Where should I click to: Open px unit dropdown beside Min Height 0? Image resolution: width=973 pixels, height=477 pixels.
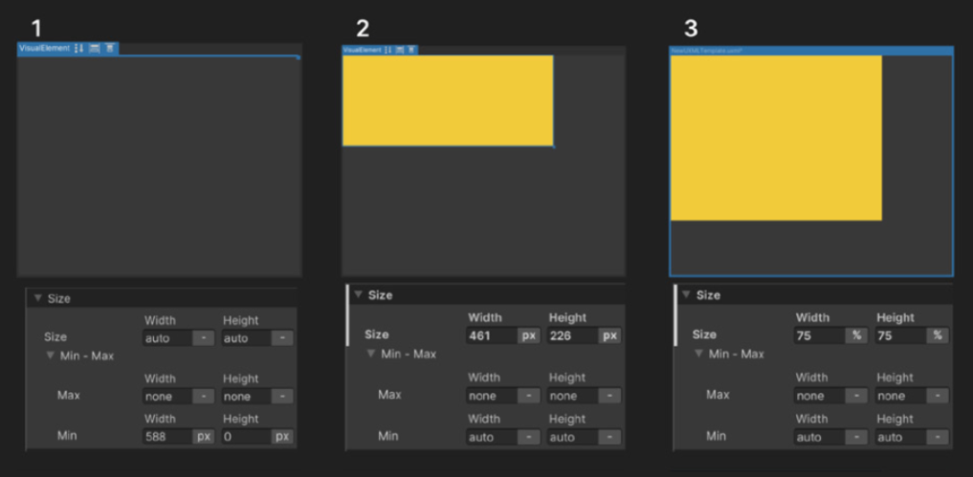point(282,436)
